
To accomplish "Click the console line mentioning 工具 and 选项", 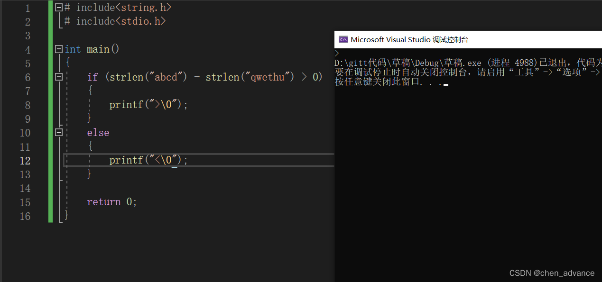I will (x=468, y=72).
